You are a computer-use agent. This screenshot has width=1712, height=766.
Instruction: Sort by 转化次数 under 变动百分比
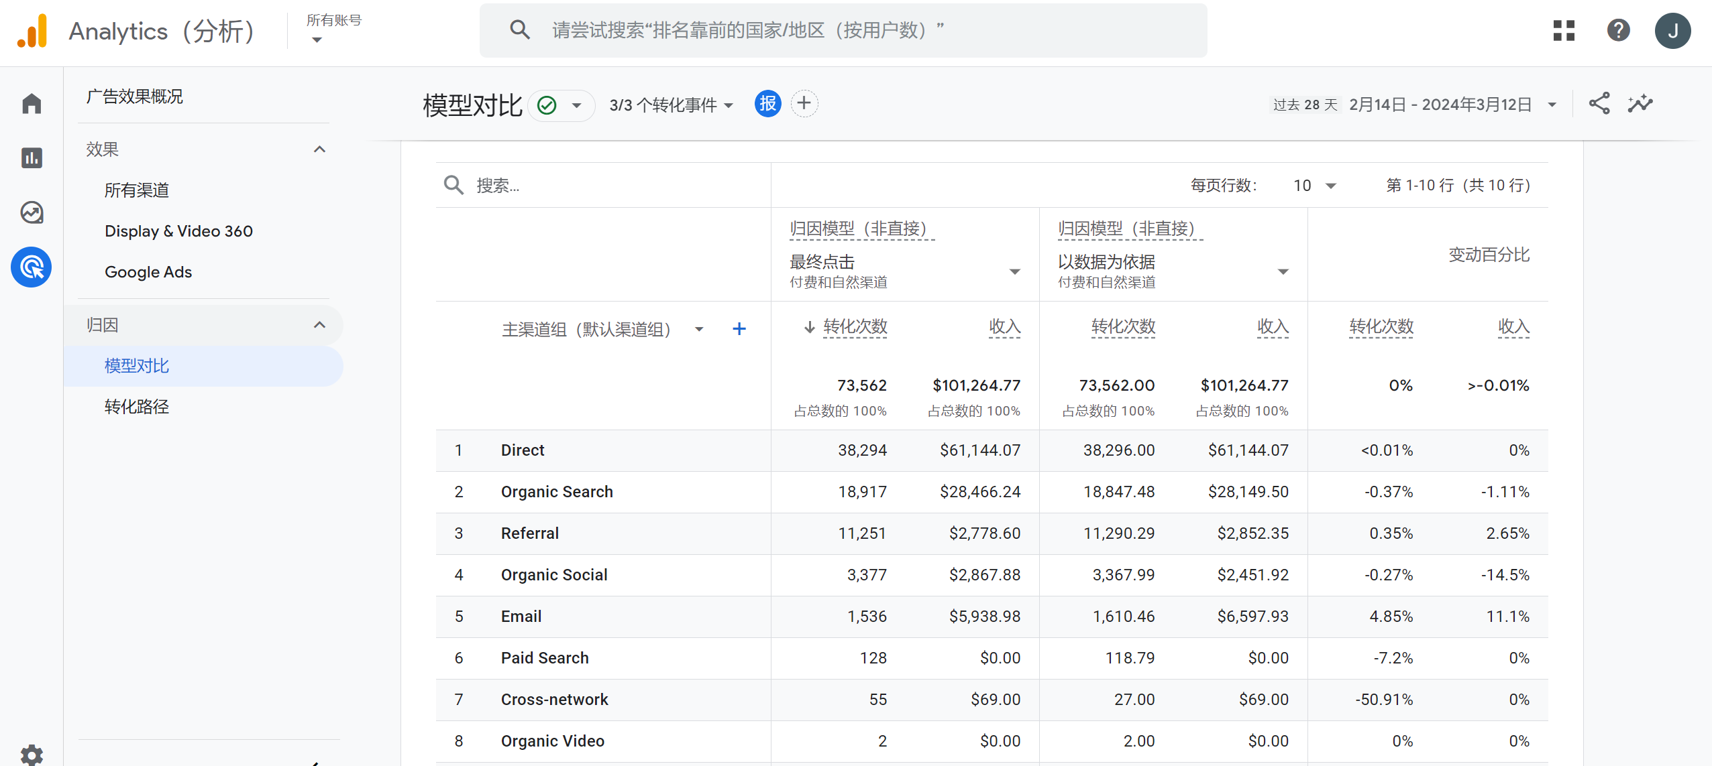(1381, 327)
